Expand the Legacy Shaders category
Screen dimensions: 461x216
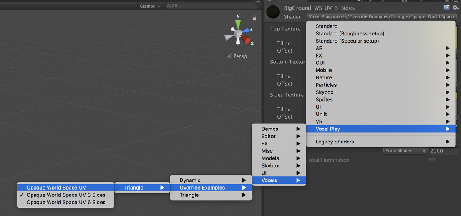click(x=381, y=142)
